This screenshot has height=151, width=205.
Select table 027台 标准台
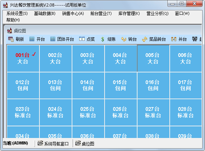point(153,112)
